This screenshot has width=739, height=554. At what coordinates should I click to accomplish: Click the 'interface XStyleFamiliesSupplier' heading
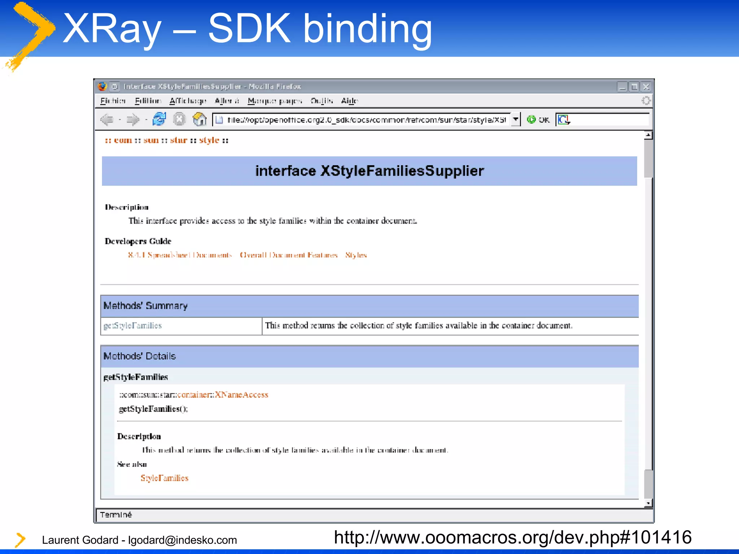tap(369, 171)
